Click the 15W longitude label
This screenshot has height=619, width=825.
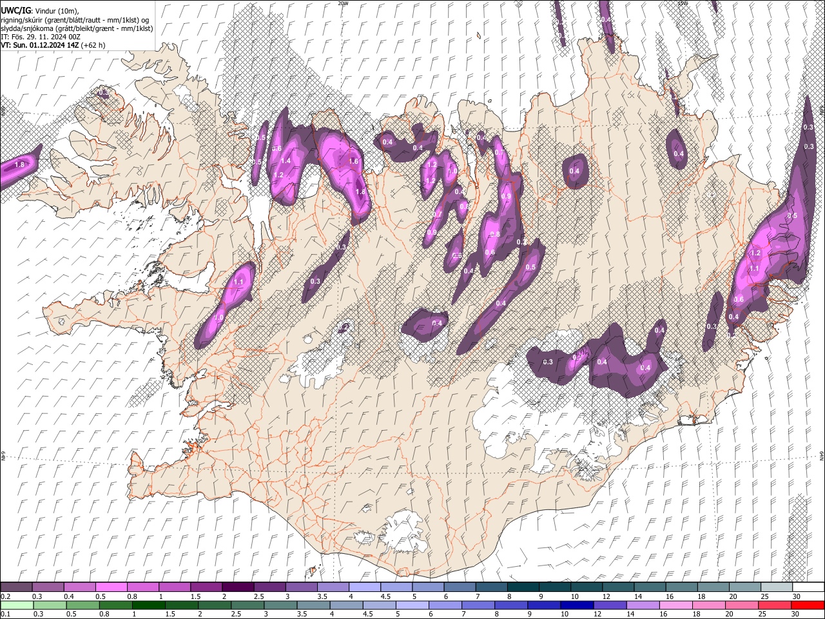click(x=683, y=3)
